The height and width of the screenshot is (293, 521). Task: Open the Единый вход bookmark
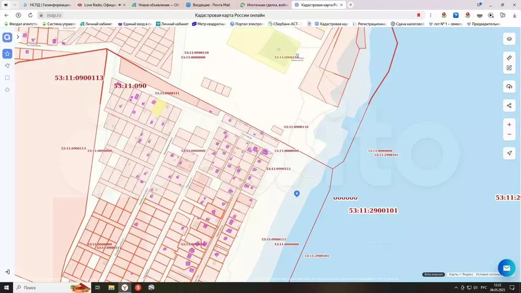click(x=135, y=24)
